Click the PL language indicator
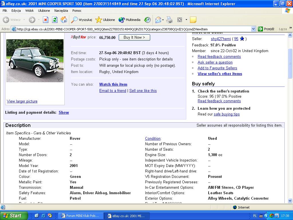 (255, 216)
